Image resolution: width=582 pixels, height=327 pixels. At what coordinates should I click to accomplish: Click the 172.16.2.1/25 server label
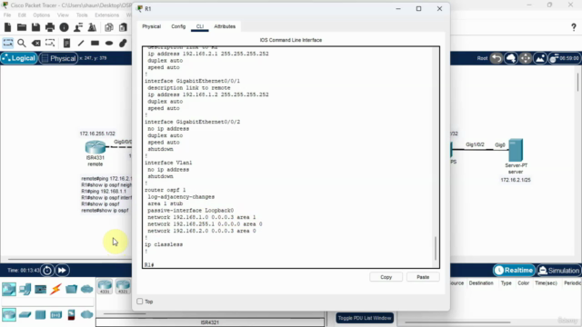516,180
